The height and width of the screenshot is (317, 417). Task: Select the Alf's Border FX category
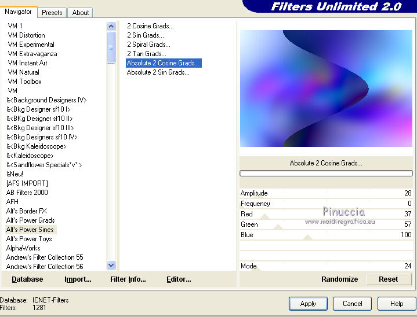[26, 211]
